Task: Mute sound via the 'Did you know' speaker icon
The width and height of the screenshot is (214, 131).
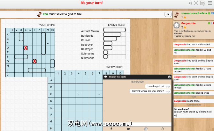Action: (x=176, y=116)
